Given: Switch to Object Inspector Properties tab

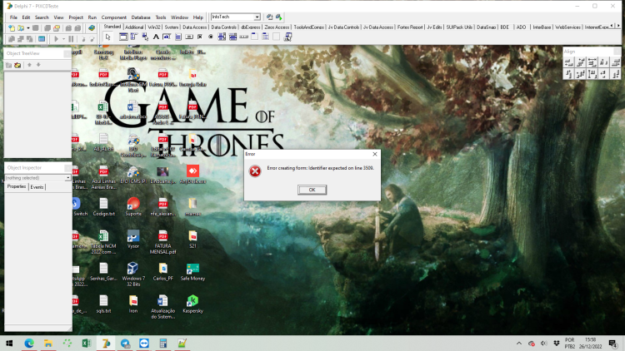Looking at the screenshot, I should (17, 186).
